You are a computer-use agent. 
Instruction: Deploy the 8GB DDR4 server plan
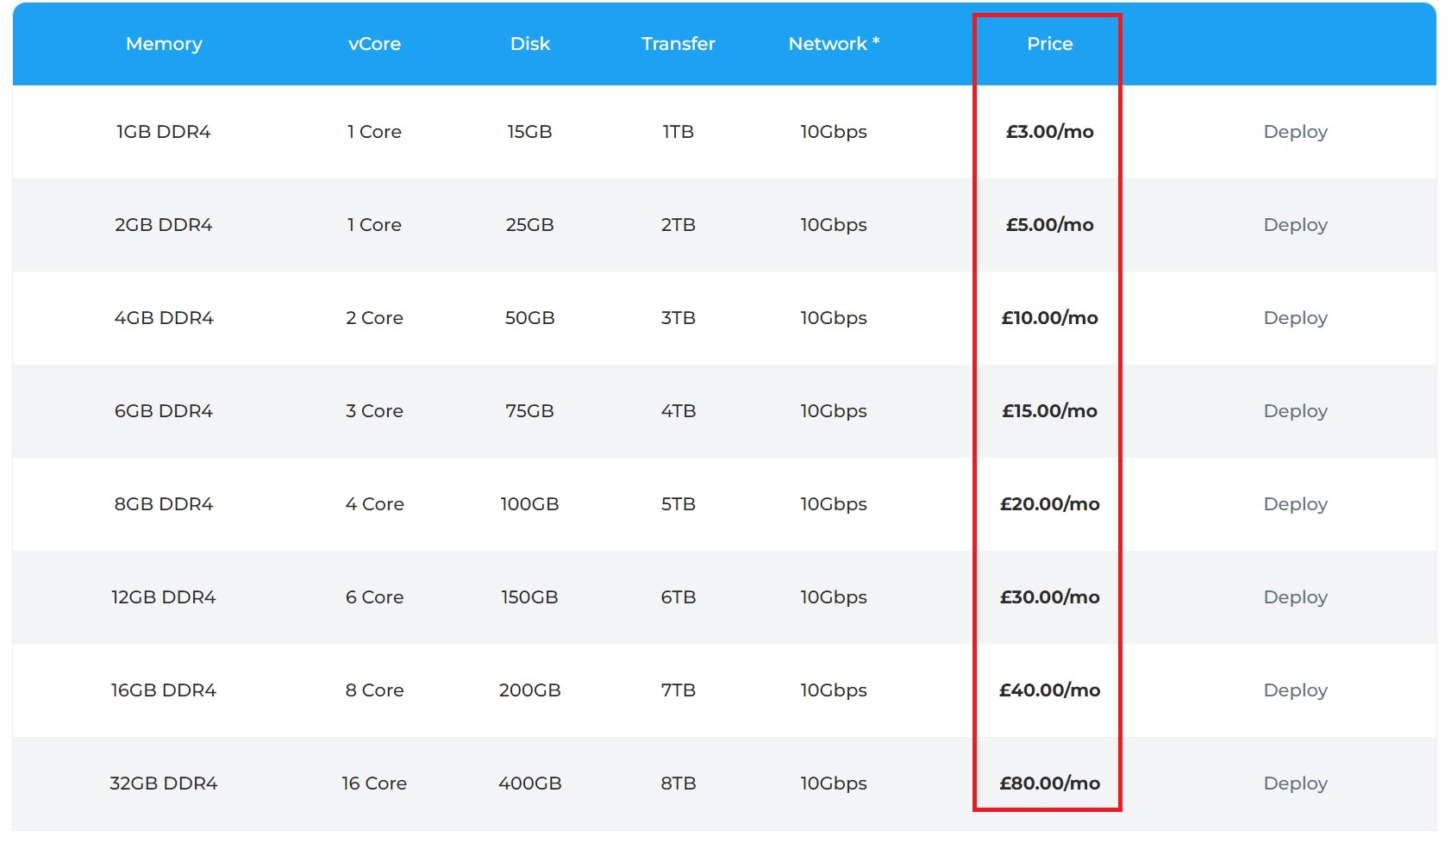(x=1295, y=504)
